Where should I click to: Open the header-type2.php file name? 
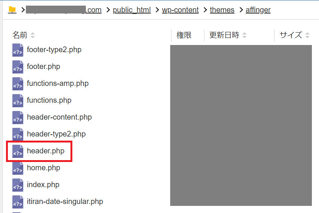(x=56, y=134)
